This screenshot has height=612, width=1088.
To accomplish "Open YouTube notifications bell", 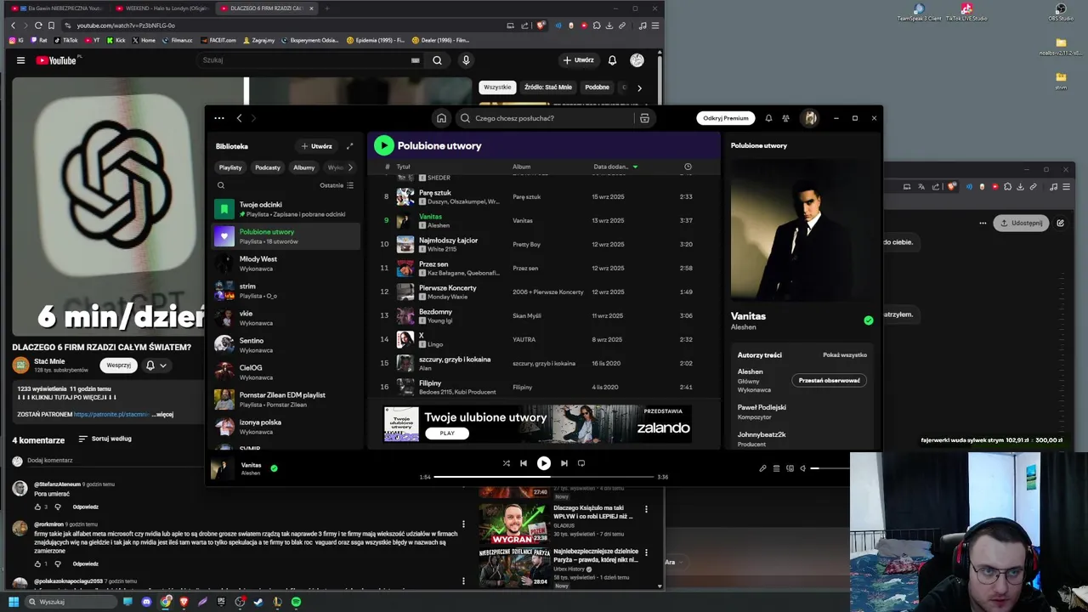I will tap(612, 60).
